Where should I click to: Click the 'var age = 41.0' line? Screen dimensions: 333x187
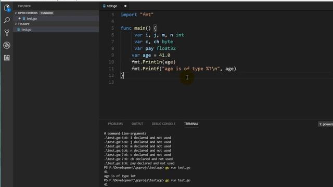[x=151, y=55]
